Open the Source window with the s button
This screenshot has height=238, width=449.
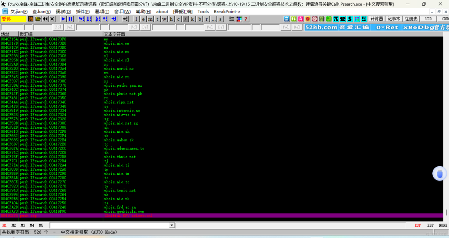point(220,19)
